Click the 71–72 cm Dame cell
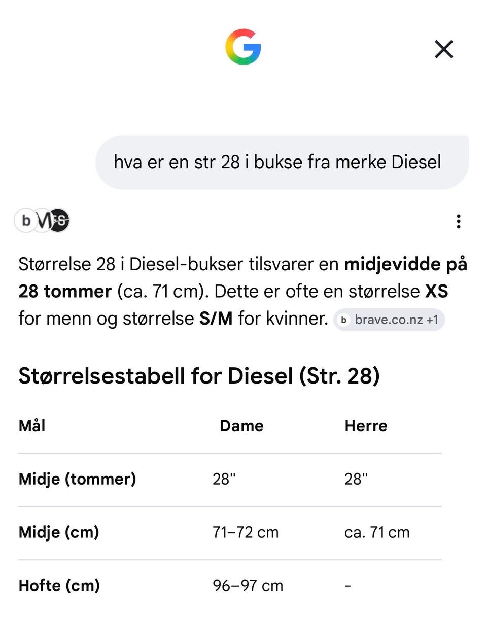 point(246,532)
